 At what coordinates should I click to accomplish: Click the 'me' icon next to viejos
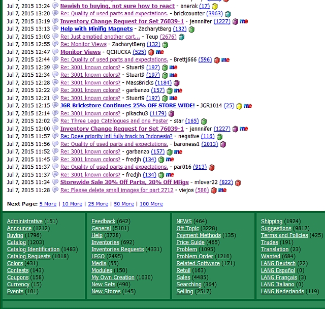click(222, 190)
